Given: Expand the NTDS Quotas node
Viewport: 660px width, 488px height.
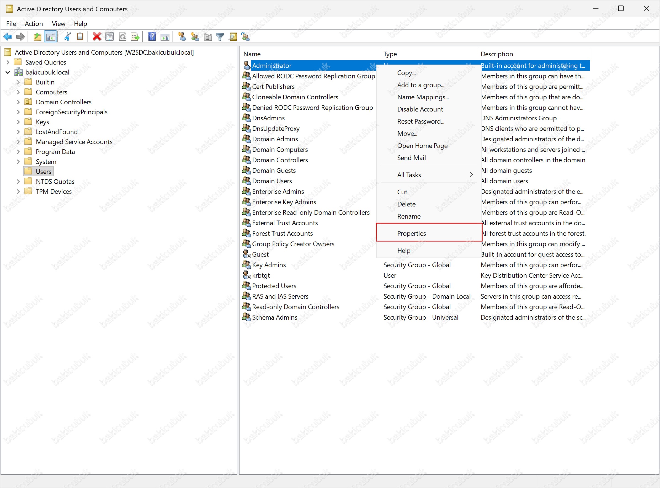Looking at the screenshot, I should [x=18, y=182].
